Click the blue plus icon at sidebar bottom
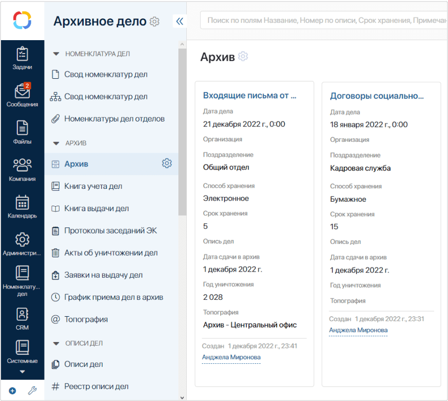Screen dimensions: 448x401 [x=12, y=391]
